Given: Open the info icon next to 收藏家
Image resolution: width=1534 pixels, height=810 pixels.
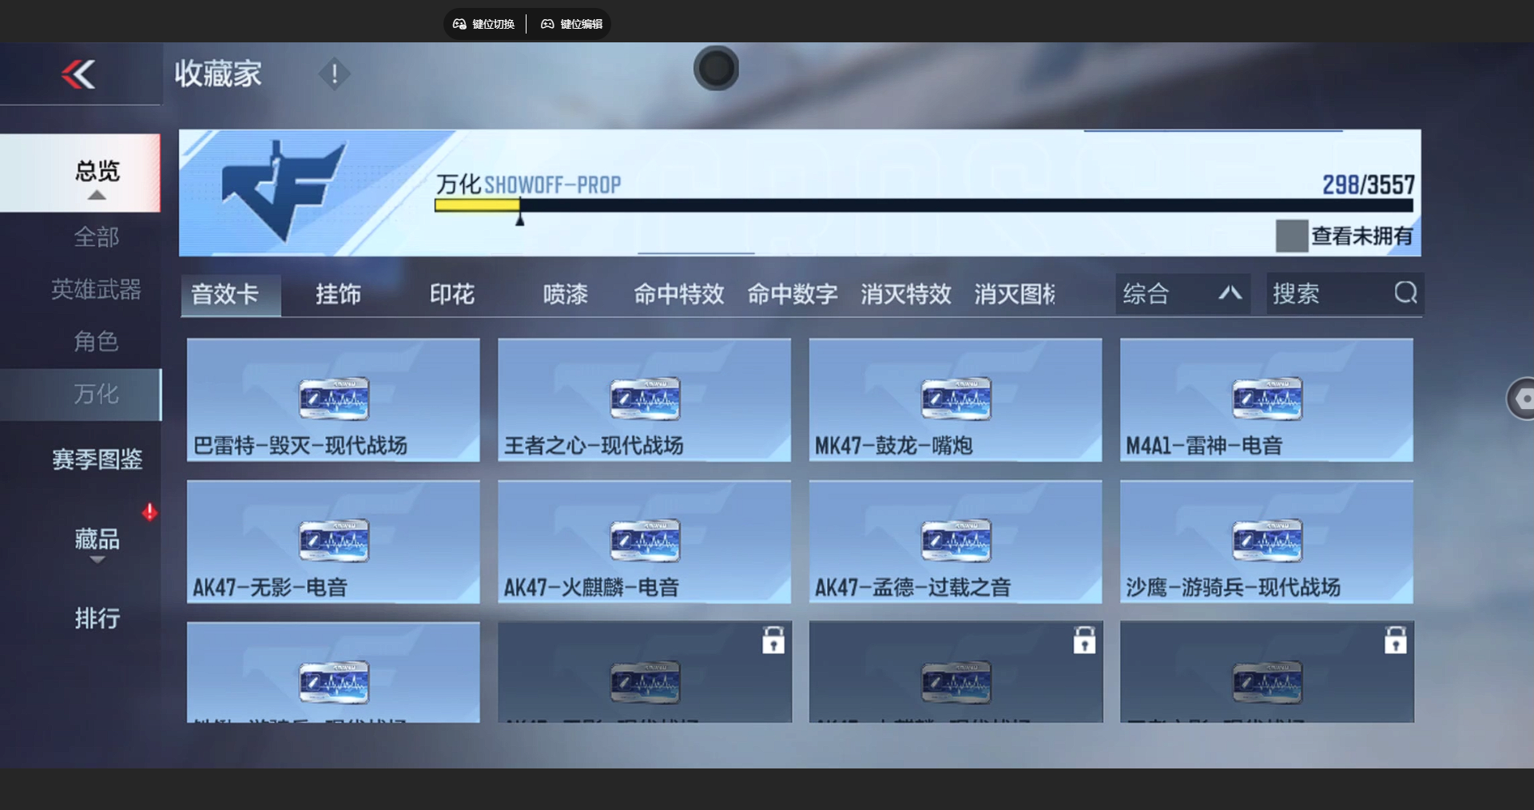Looking at the screenshot, I should pyautogui.click(x=334, y=74).
